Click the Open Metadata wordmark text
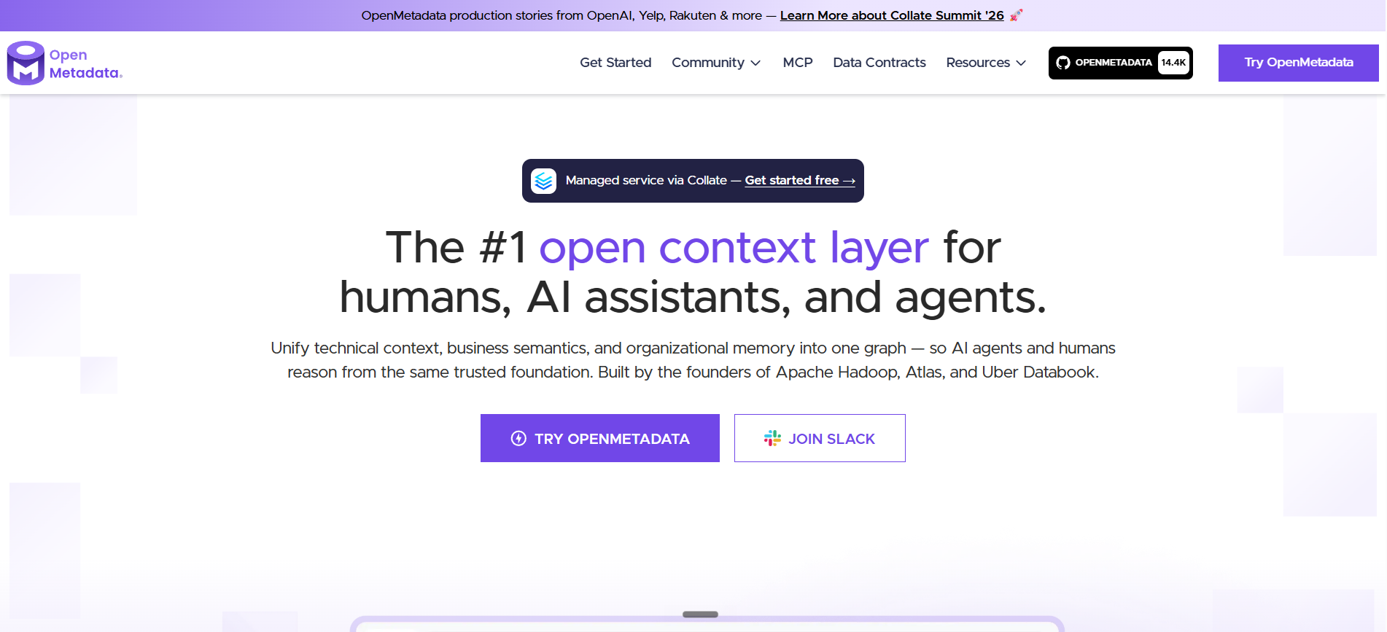This screenshot has height=632, width=1387. (x=85, y=64)
